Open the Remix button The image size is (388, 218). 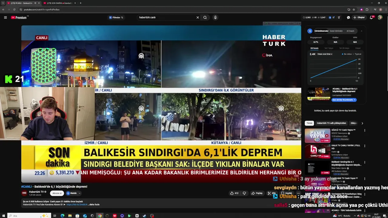click(x=72, y=193)
